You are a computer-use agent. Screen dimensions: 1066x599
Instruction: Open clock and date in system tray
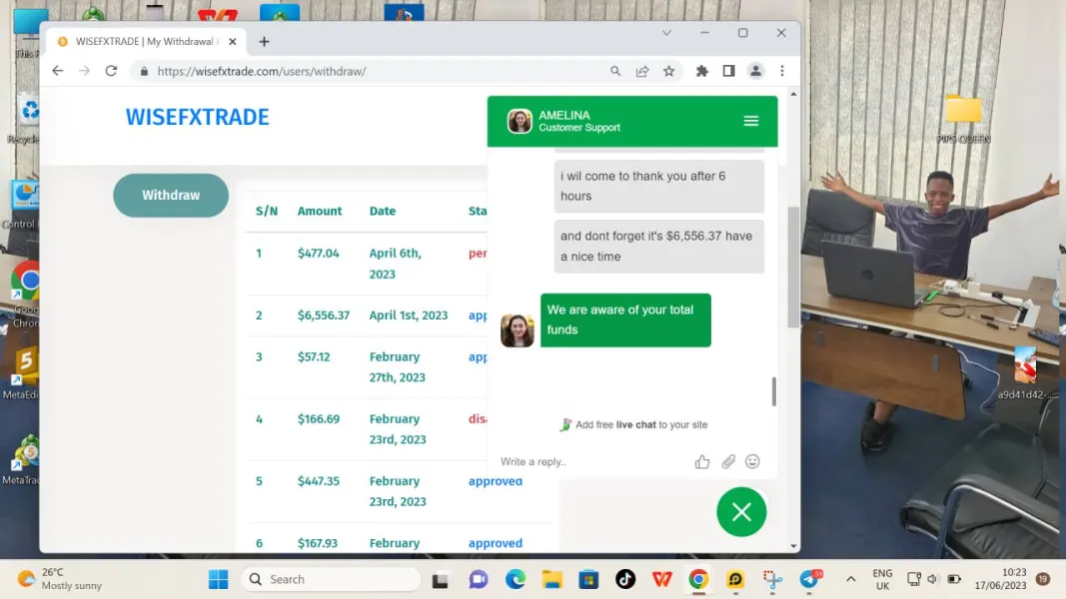click(1000, 579)
